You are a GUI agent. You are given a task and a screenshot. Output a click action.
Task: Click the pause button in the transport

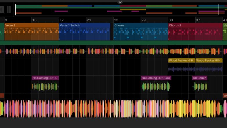9,9
